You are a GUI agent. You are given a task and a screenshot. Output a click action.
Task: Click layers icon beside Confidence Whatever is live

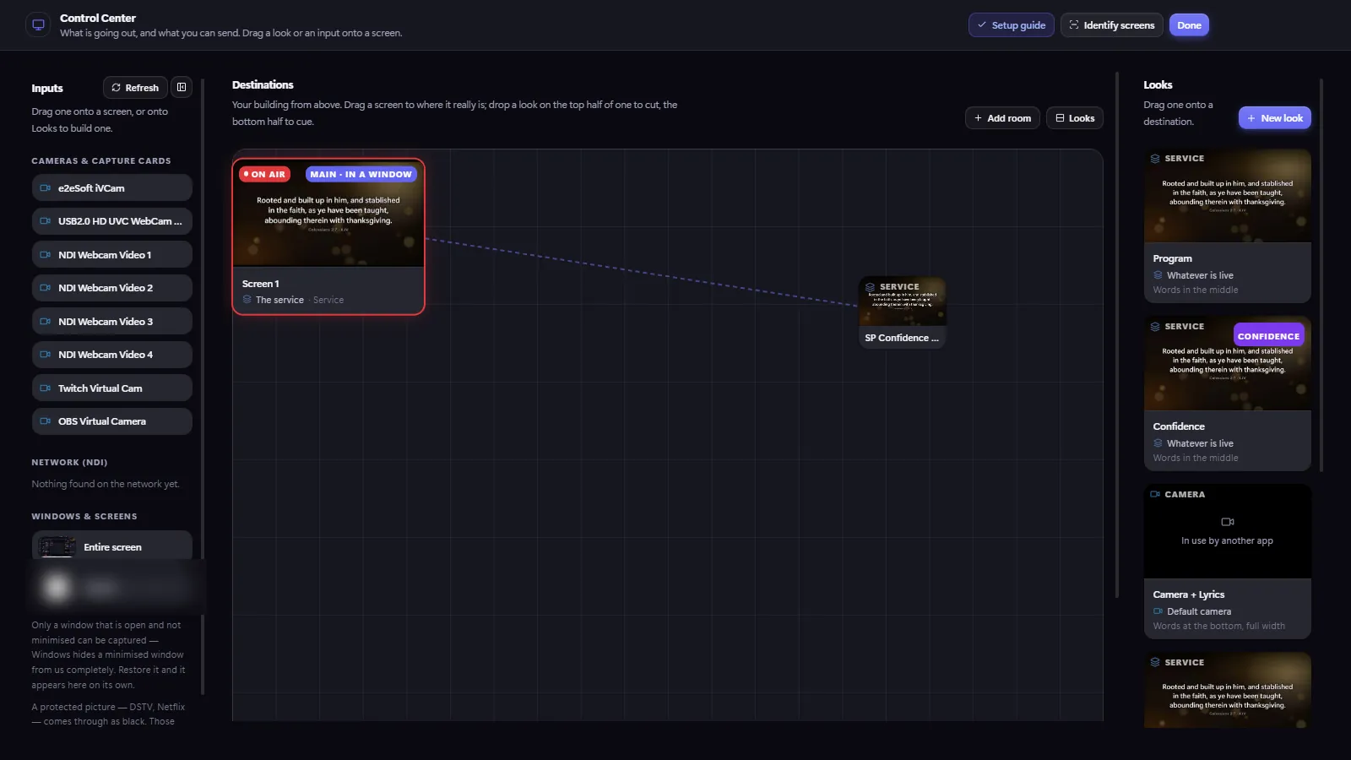point(1158,443)
